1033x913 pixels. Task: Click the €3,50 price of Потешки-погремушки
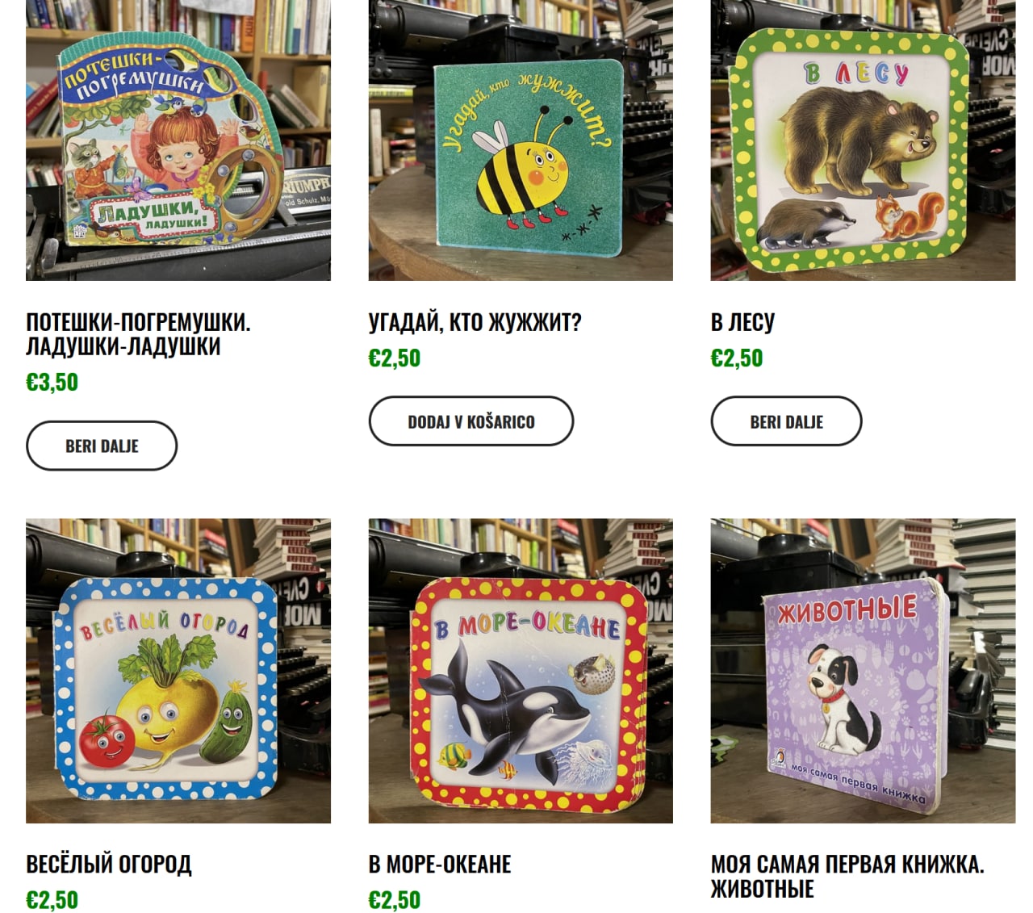pyautogui.click(x=52, y=382)
